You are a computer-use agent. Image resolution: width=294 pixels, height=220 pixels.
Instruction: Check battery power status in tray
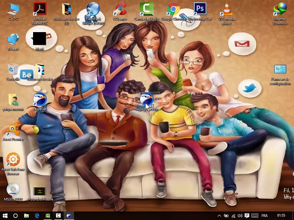[x=226, y=216]
